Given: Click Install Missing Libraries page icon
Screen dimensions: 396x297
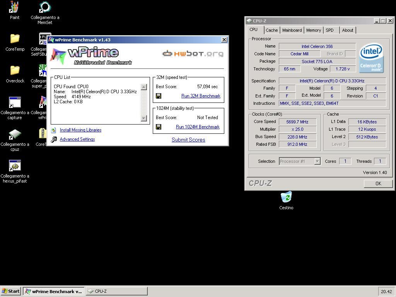Looking at the screenshot, I should point(53,130).
